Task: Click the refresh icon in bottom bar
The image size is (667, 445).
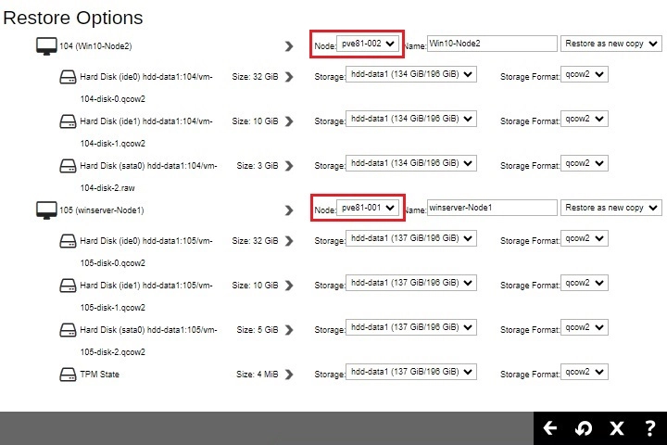Action: 584,428
